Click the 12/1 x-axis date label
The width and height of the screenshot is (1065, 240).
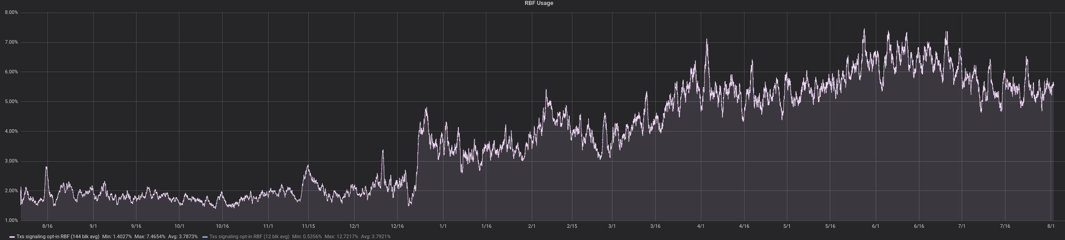coord(354,226)
